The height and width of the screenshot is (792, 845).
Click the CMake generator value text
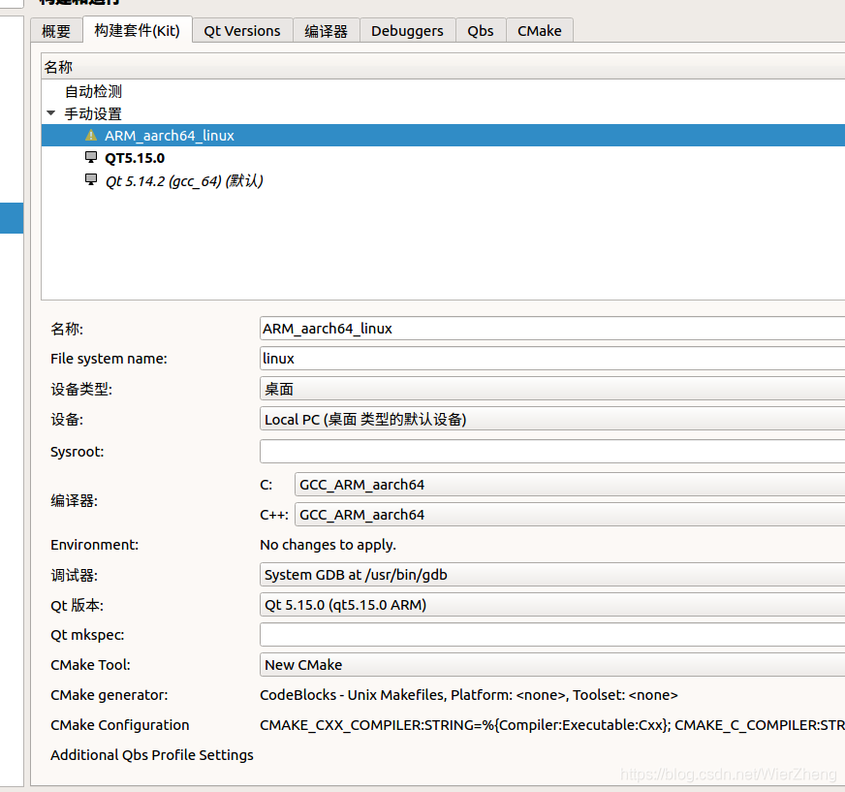pos(469,695)
